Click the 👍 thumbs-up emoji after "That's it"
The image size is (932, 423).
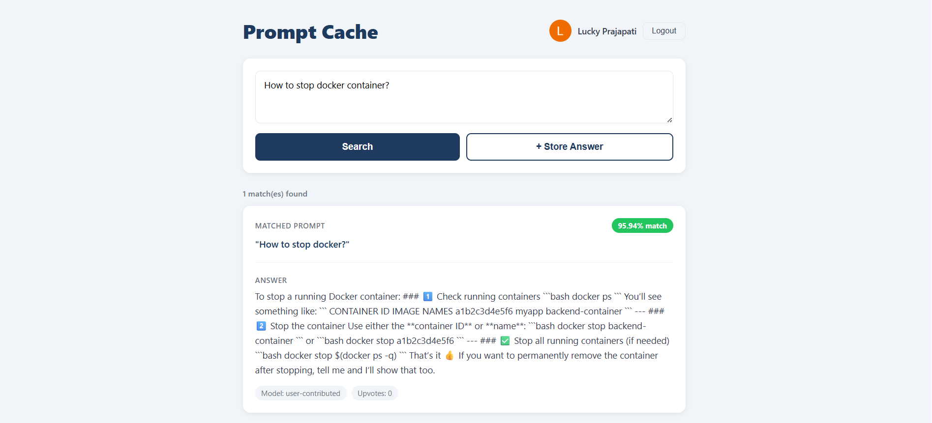pyautogui.click(x=449, y=355)
